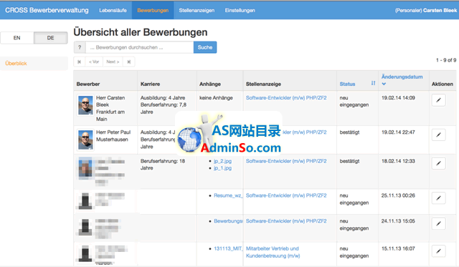Open Software-Entwickler job link dated 25.11.13
This screenshot has width=459, height=267.
pyautogui.click(x=286, y=195)
